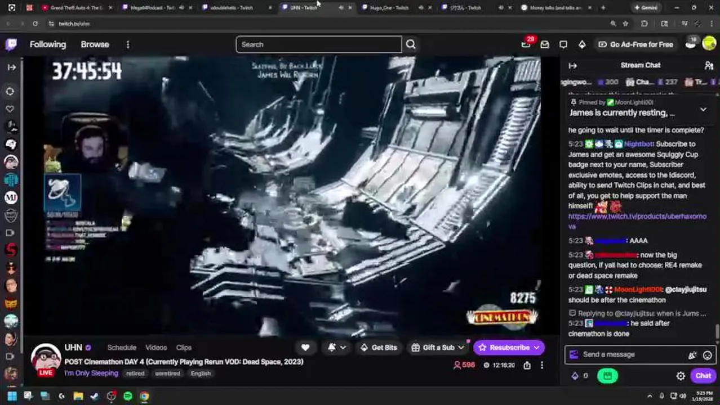Click Go Ad-Free for Free button

tap(635, 44)
